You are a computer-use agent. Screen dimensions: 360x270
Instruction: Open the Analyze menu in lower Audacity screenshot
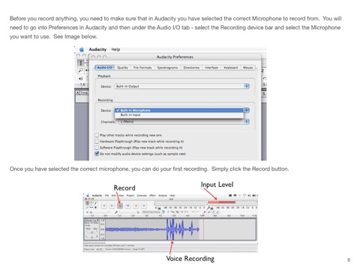click(163, 196)
